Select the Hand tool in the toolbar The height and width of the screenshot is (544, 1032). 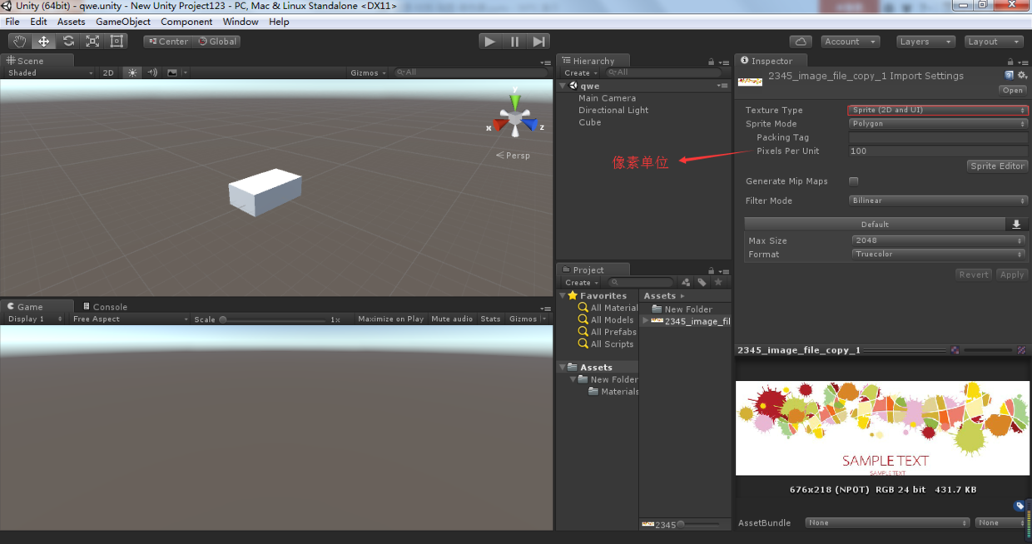(19, 40)
